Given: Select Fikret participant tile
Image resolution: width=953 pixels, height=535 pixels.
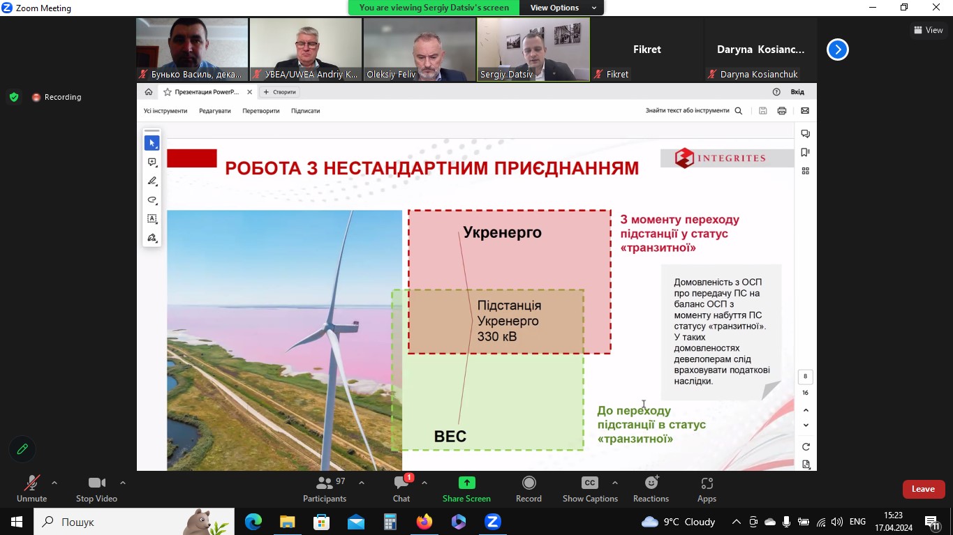Looking at the screenshot, I should (647, 50).
